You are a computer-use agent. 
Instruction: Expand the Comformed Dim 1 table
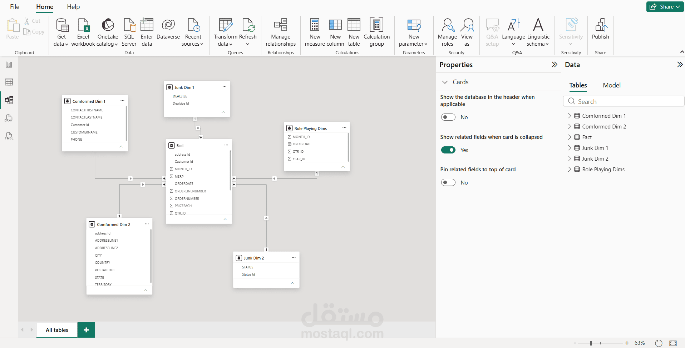click(x=570, y=116)
